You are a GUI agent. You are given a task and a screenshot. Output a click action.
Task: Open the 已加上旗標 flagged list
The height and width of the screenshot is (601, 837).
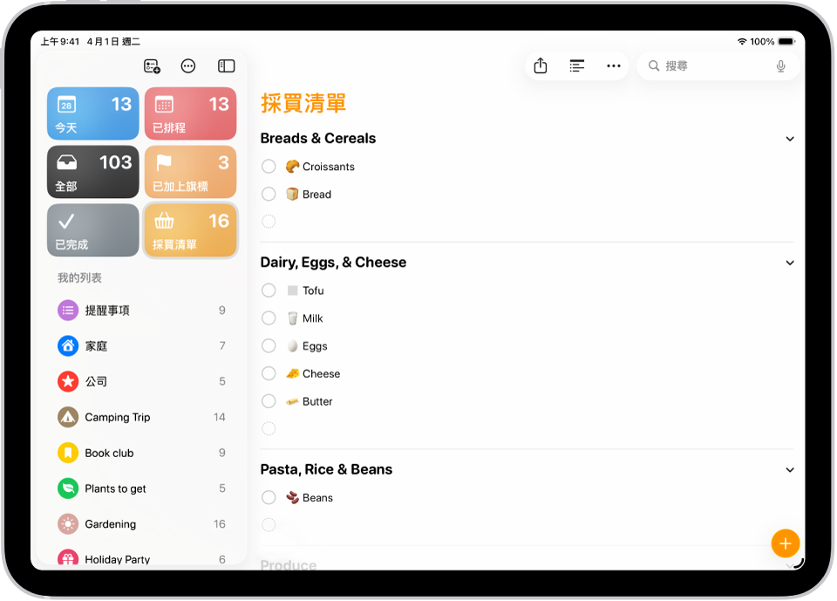190,172
